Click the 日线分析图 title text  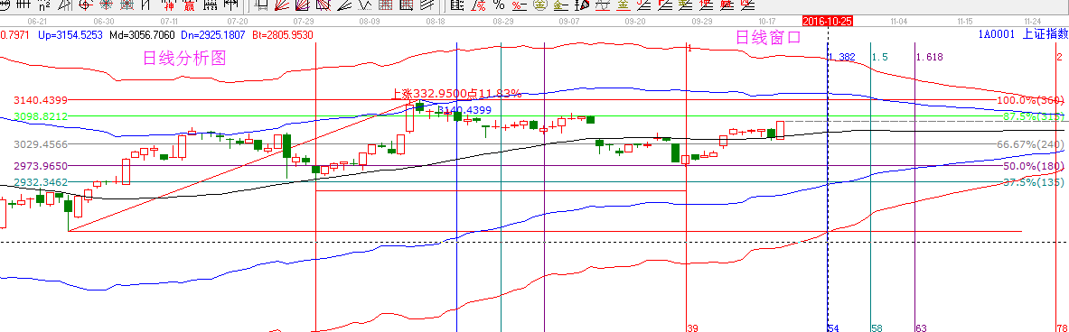tap(183, 59)
